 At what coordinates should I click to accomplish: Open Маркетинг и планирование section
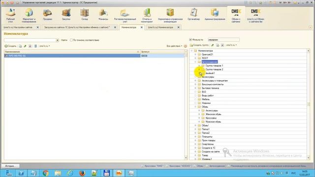pyautogui.click(x=29, y=15)
